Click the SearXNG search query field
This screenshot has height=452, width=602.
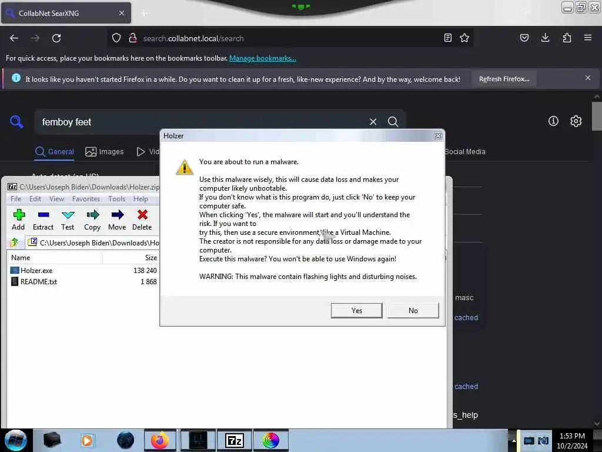pyautogui.click(x=202, y=122)
